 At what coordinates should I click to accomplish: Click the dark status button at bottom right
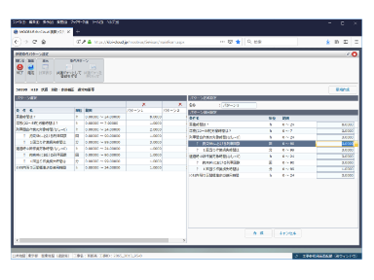tap(327, 256)
